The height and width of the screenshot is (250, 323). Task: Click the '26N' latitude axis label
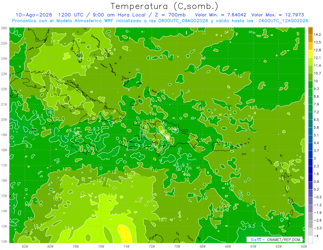[x=4, y=28]
